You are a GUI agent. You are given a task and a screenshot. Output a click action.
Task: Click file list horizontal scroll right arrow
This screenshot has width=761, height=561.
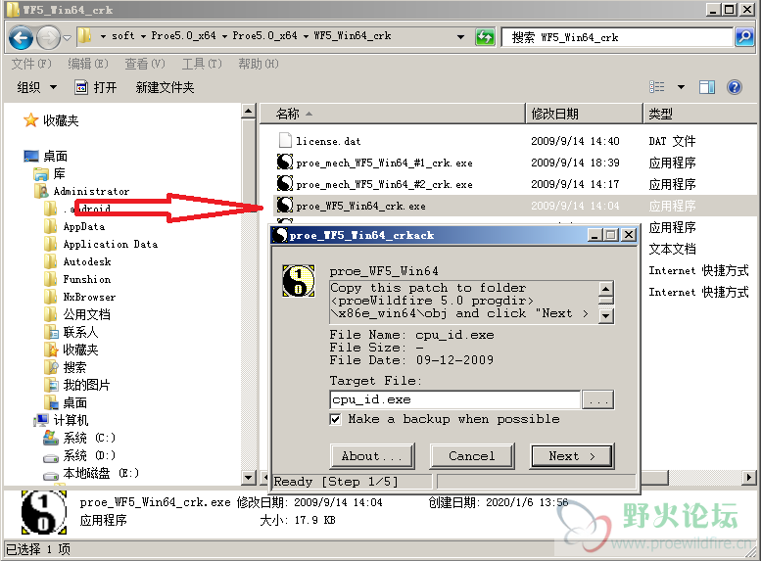click(x=749, y=478)
